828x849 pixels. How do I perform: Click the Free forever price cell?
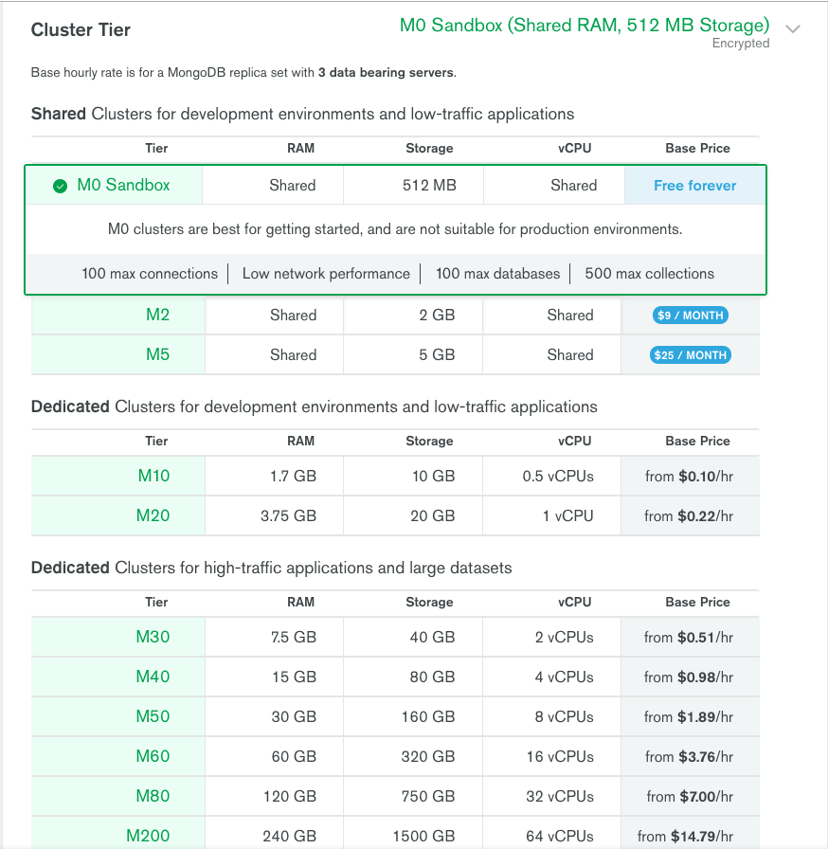(694, 186)
